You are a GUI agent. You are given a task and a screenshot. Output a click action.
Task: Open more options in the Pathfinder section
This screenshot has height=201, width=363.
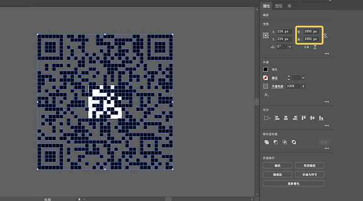pos(327,148)
